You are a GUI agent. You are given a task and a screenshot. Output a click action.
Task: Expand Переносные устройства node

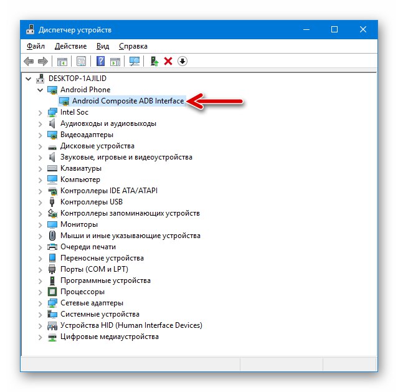tap(40, 259)
